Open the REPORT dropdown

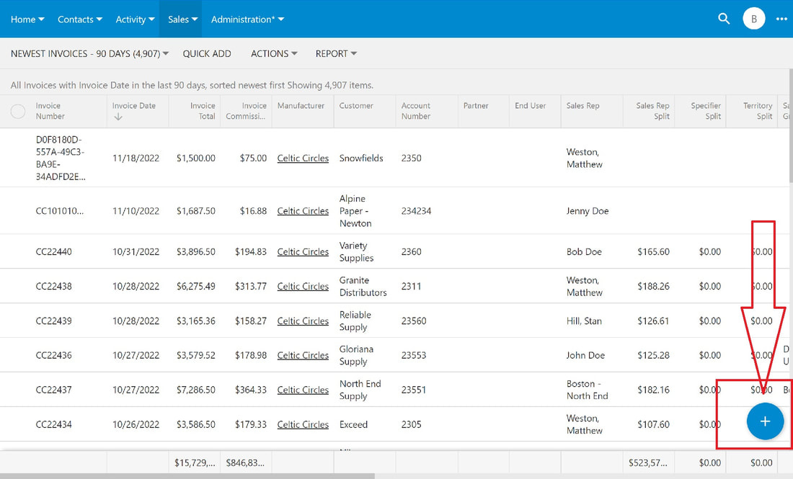(336, 53)
